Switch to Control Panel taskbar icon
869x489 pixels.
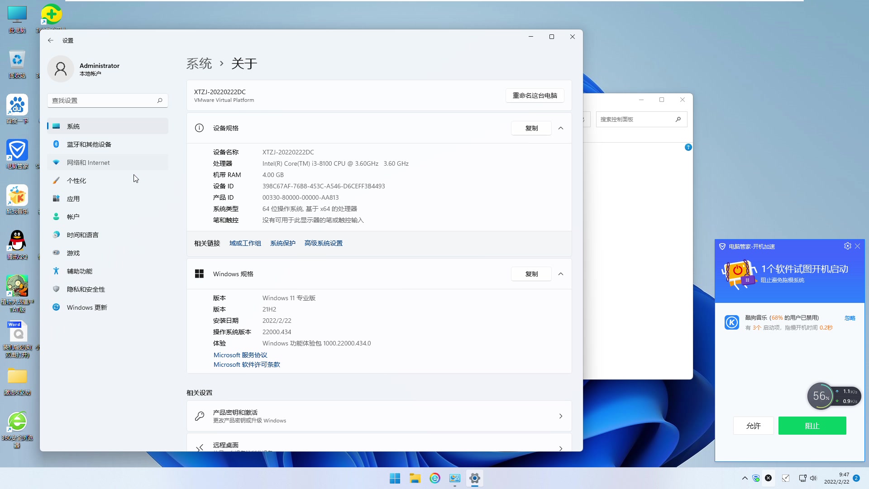(455, 478)
